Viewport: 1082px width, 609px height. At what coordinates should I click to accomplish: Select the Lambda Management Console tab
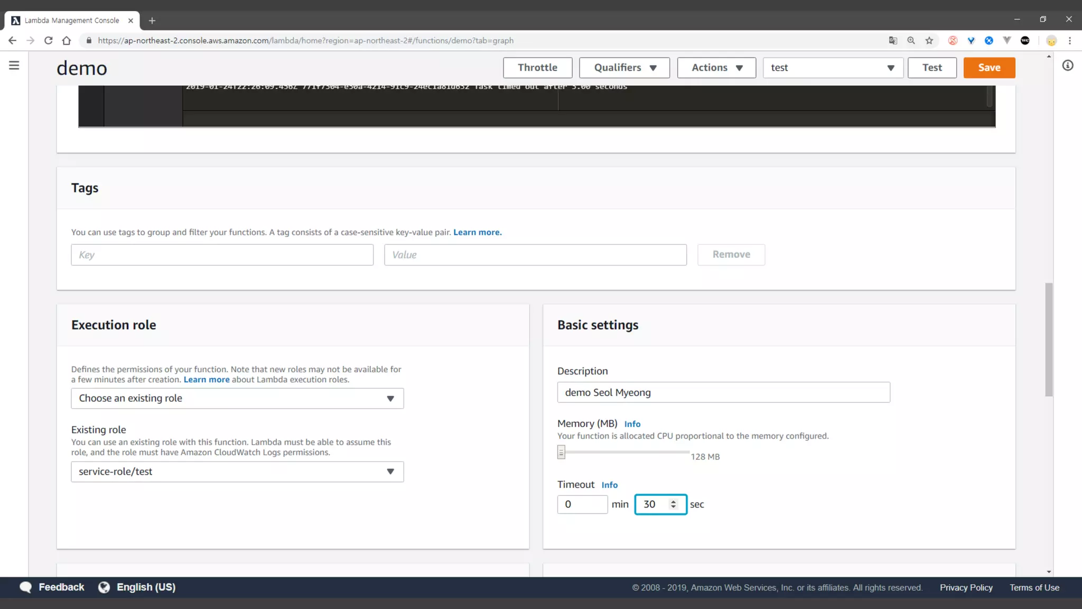(x=72, y=21)
